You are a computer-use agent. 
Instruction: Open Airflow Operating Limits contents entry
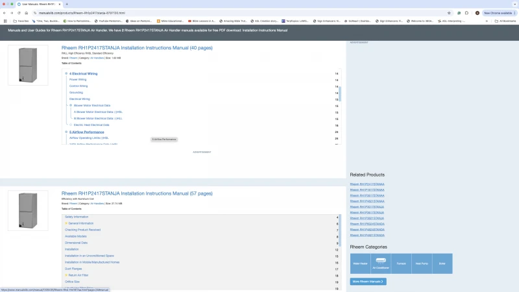pyautogui.click(x=89, y=138)
